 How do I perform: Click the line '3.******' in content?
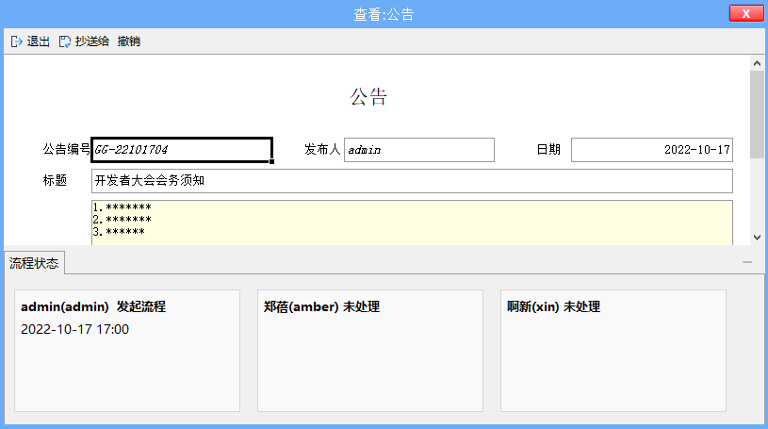(x=119, y=231)
